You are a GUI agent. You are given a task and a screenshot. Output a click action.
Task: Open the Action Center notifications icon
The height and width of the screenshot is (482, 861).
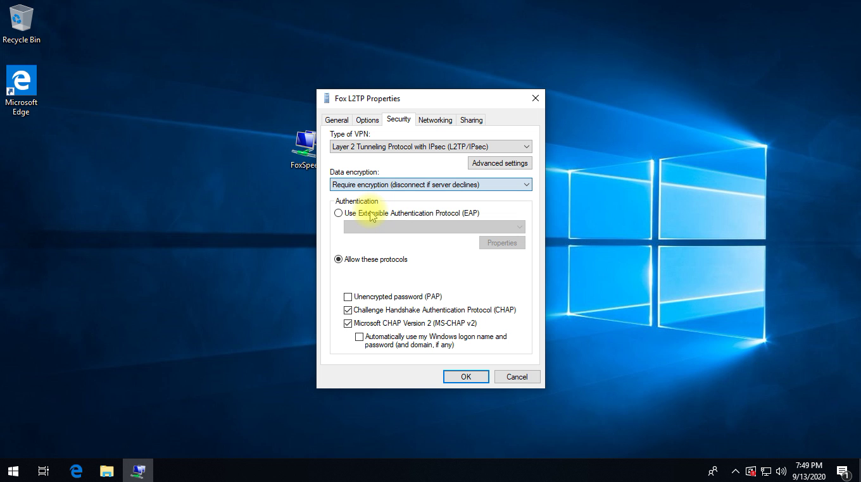843,471
